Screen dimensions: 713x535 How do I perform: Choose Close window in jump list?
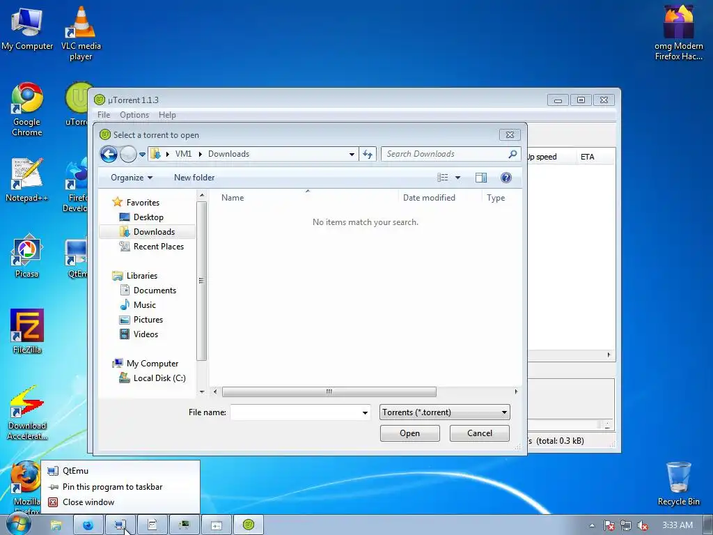pos(120,502)
